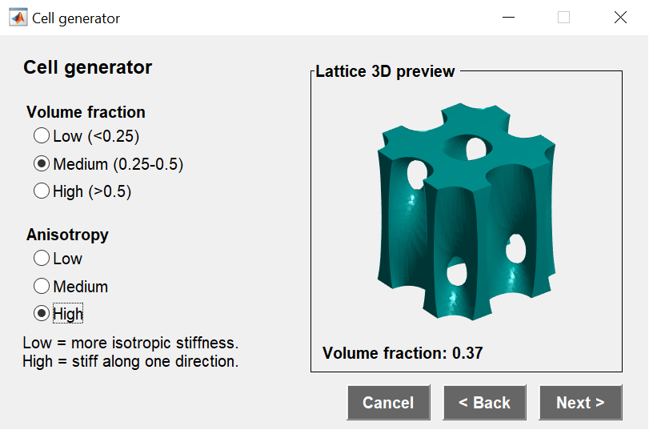Click the Volume fraction group heading
The height and width of the screenshot is (430, 649).
(86, 112)
